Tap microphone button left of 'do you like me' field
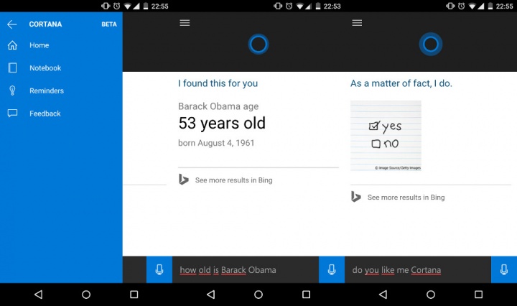The image size is (517, 306). click(332, 270)
